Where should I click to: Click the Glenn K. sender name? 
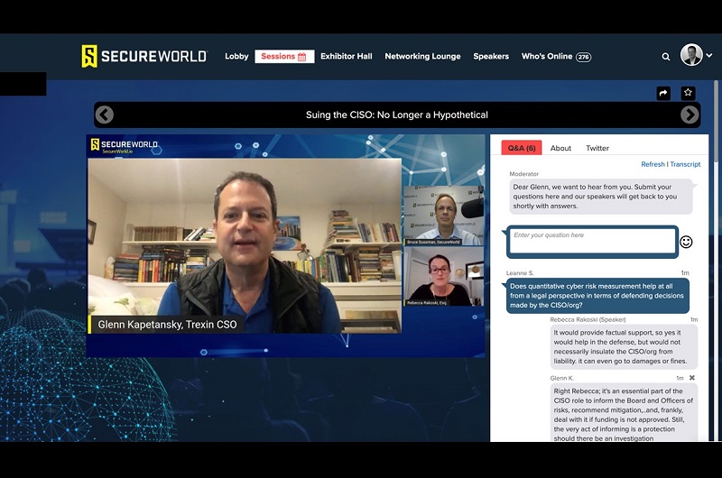coord(561,378)
